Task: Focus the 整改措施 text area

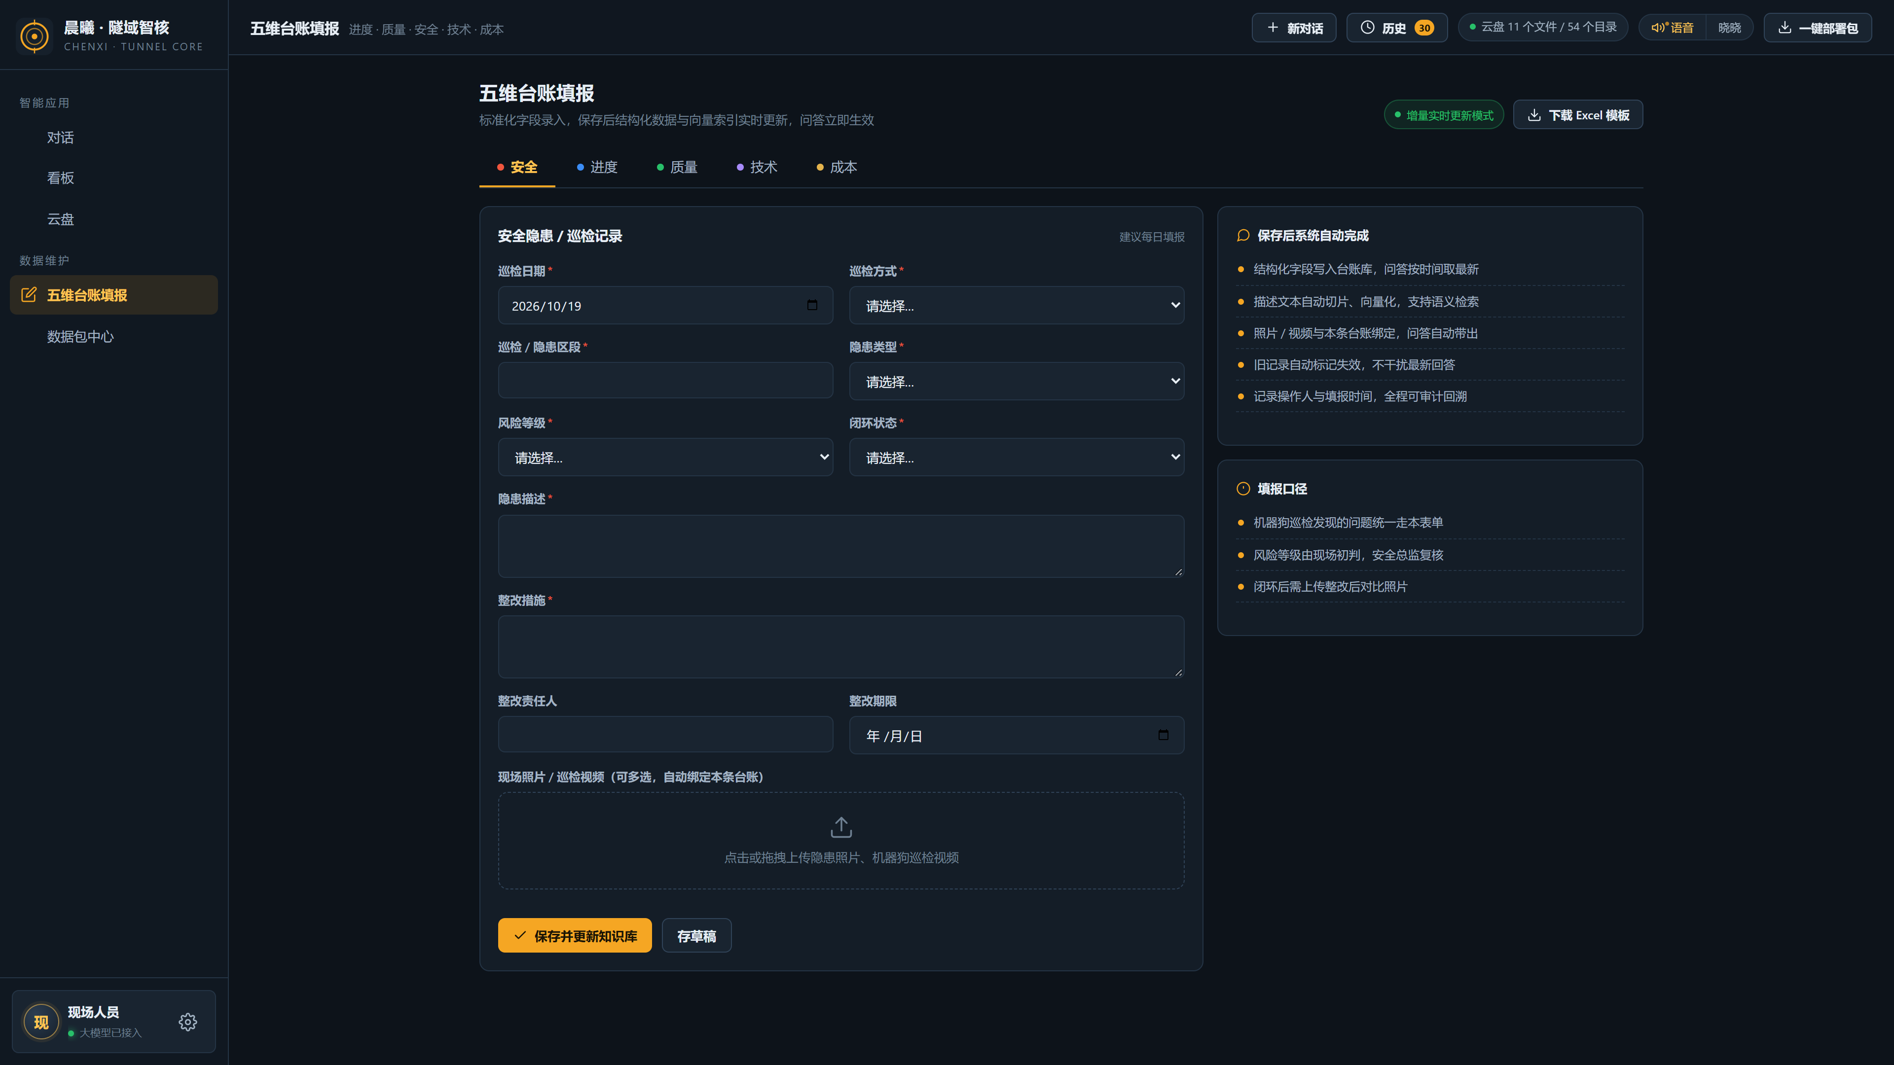Action: click(841, 647)
